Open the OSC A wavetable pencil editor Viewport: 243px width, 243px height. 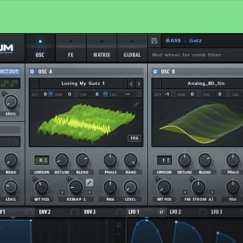[x=137, y=104]
